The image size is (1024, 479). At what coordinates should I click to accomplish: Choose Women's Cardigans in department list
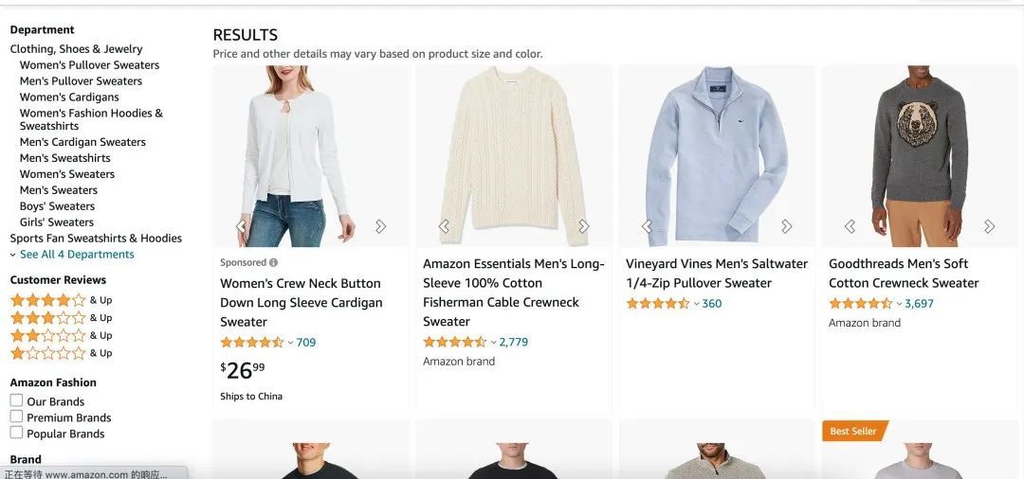(x=69, y=98)
